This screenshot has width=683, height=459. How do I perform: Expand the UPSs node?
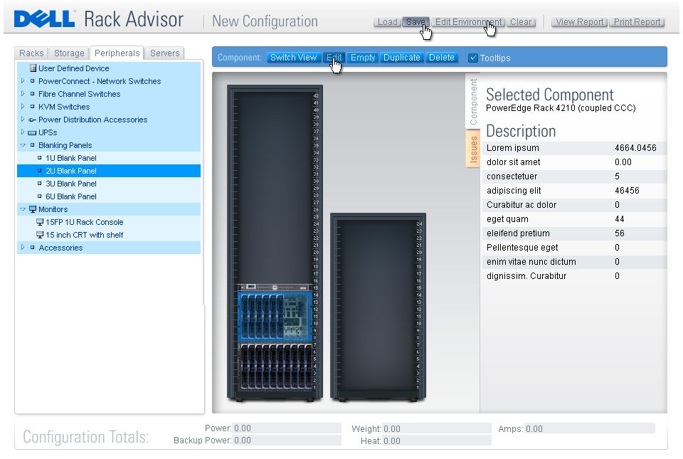click(23, 132)
